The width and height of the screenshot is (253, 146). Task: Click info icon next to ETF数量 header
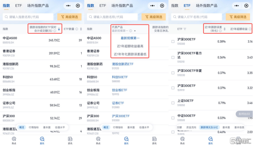tap(77, 29)
